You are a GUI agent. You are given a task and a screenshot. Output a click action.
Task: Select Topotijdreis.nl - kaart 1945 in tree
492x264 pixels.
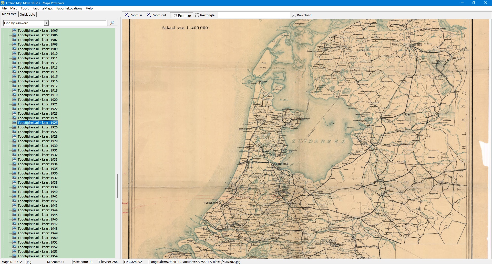[37, 215]
